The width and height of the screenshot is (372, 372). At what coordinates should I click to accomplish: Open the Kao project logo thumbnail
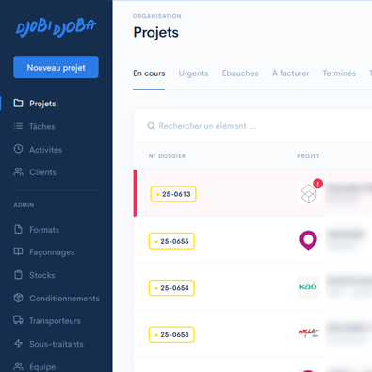pos(308,287)
